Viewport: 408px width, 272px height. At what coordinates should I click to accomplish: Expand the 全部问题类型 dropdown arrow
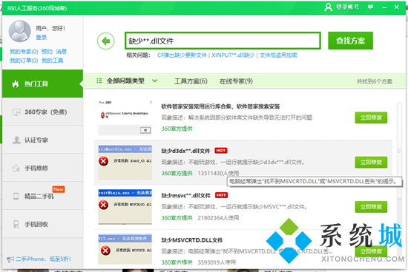(154, 81)
